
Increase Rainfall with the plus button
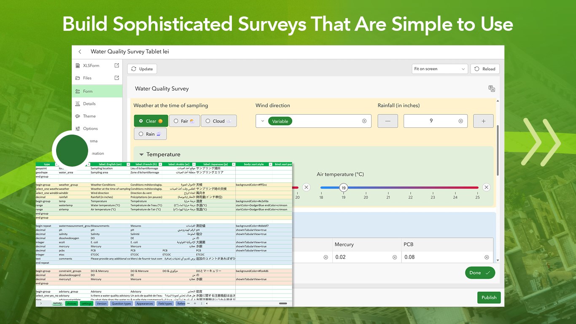[x=483, y=121]
